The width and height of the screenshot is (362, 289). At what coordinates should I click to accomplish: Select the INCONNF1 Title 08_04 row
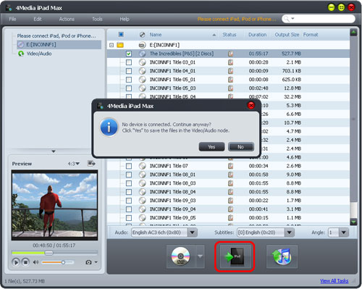coord(228,192)
